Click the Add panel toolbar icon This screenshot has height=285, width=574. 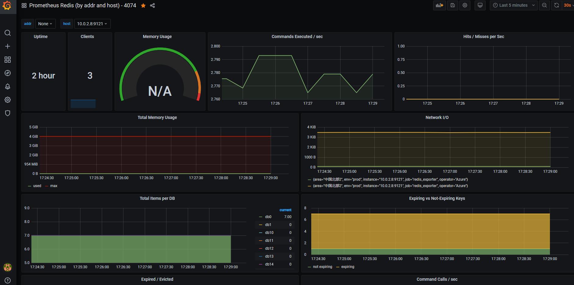pyautogui.click(x=439, y=5)
